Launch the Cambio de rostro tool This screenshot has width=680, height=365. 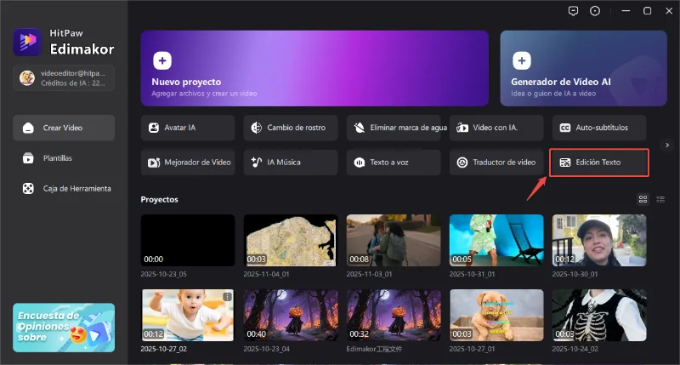coord(290,128)
